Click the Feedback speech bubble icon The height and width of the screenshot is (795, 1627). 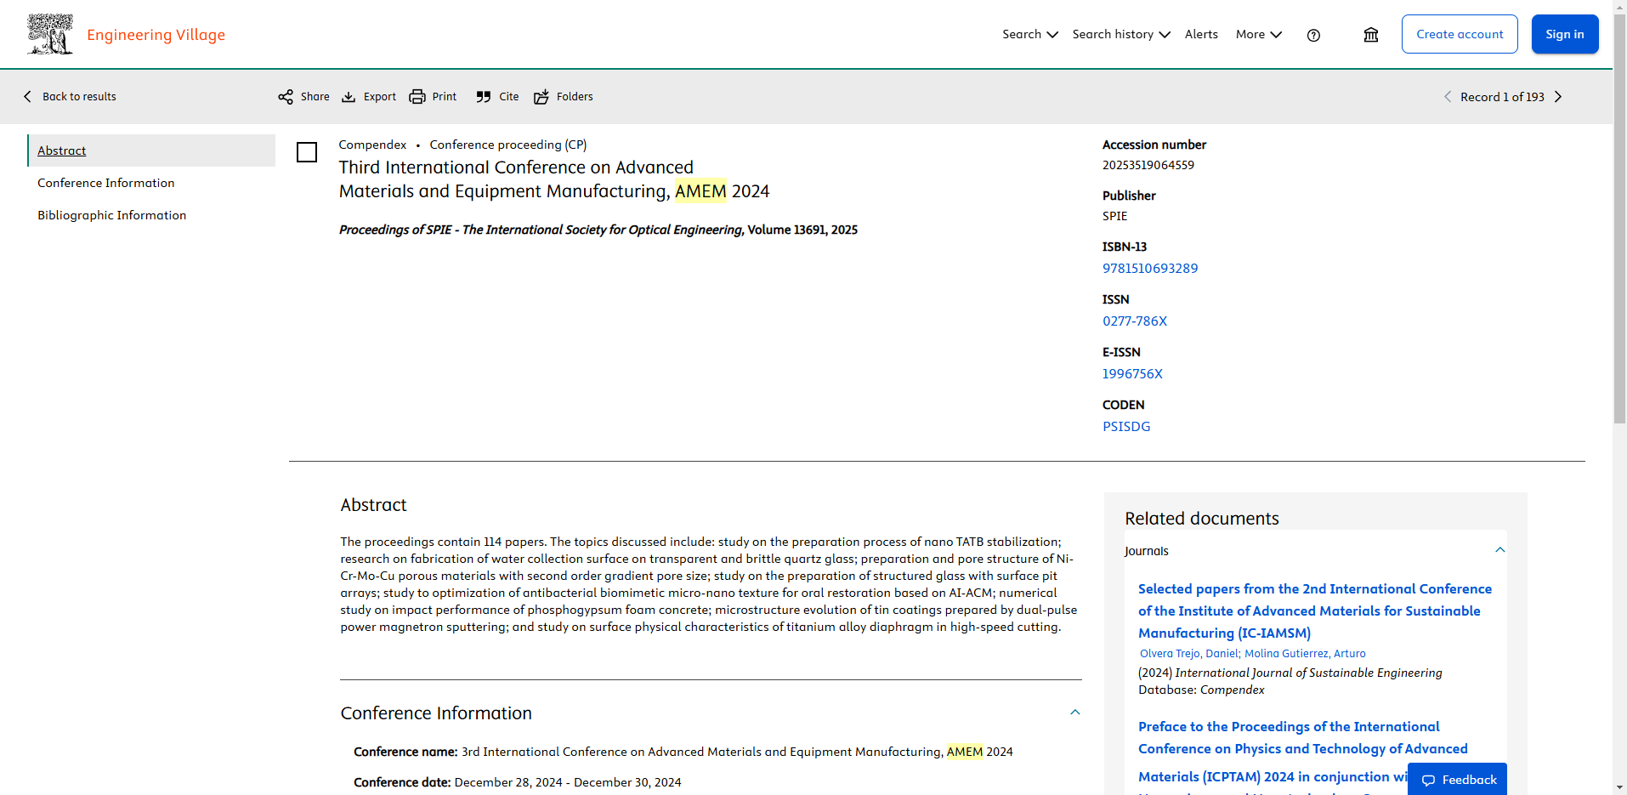tap(1428, 781)
